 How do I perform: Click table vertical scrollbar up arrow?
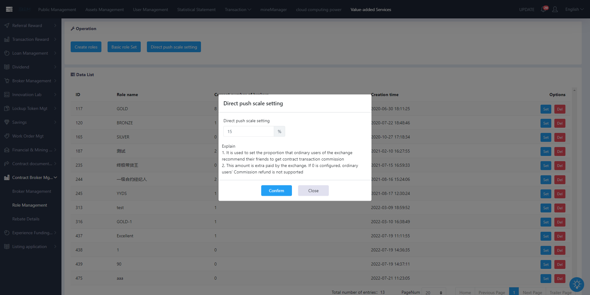point(574,90)
